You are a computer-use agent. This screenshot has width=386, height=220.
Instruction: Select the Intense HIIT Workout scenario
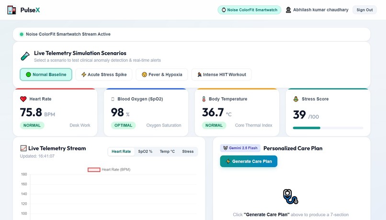[x=222, y=74]
